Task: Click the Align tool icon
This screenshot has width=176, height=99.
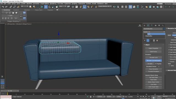Action: pyautogui.click(x=118, y=7)
